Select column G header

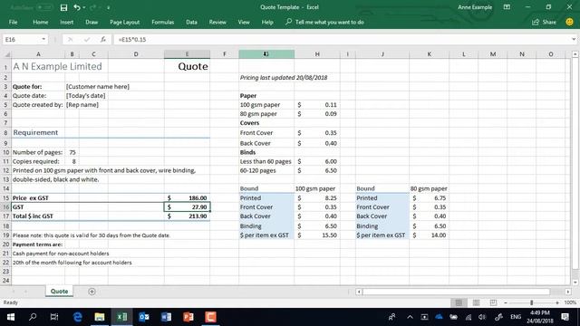[x=266, y=54]
